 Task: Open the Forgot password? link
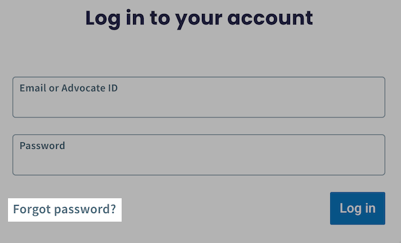pyautogui.click(x=64, y=210)
